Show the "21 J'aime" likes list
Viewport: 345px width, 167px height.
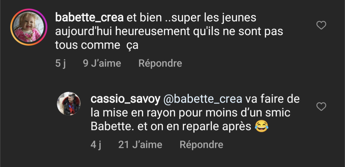click(x=140, y=145)
